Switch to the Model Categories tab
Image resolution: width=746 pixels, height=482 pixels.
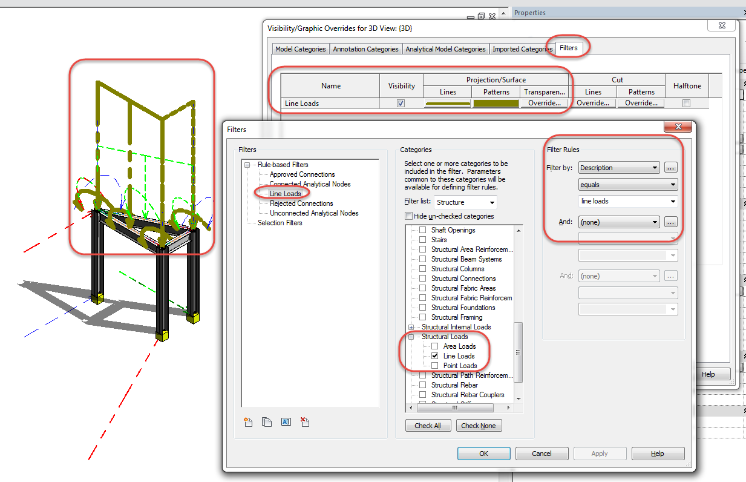[300, 48]
